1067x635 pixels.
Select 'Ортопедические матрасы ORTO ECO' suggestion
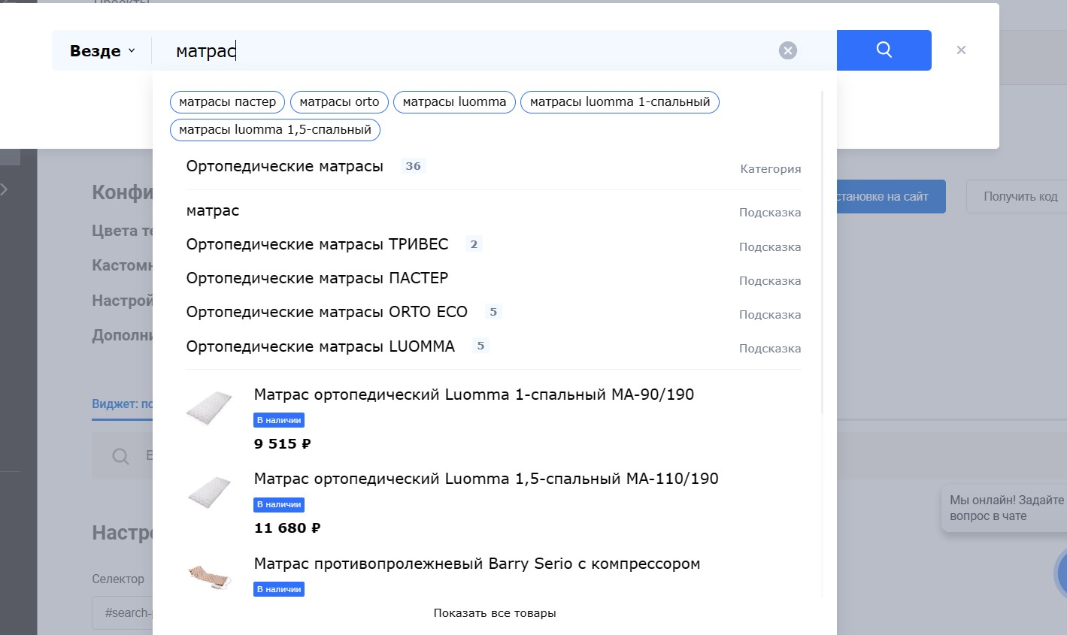(326, 313)
